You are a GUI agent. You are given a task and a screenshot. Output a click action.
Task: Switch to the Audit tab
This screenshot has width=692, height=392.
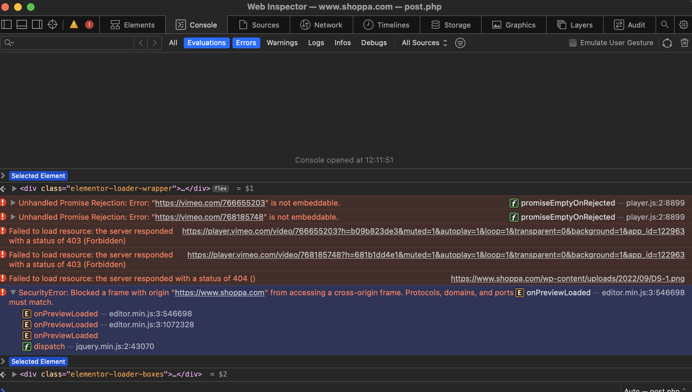pyautogui.click(x=630, y=25)
